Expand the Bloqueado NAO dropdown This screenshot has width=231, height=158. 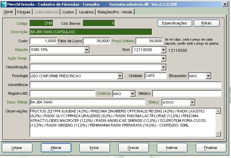[x=208, y=76]
